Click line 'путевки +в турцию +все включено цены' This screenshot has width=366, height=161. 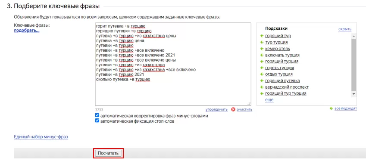(x=136, y=60)
